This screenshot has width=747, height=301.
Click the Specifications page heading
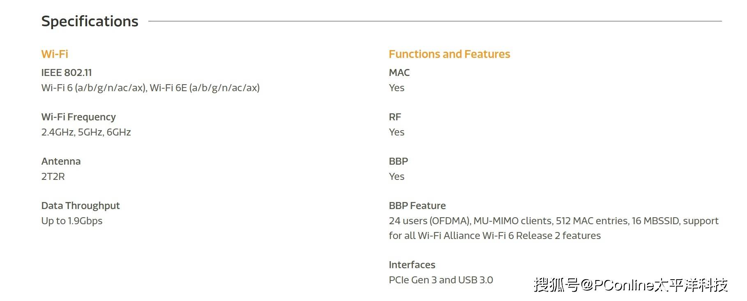click(90, 21)
